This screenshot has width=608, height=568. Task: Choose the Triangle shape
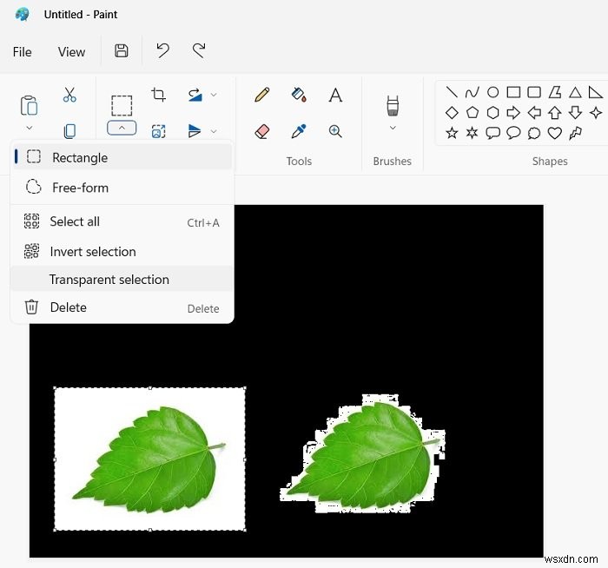575,92
